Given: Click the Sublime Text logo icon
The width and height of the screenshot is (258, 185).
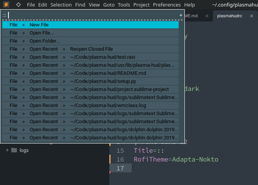Looking at the screenshot, I should point(6,5).
